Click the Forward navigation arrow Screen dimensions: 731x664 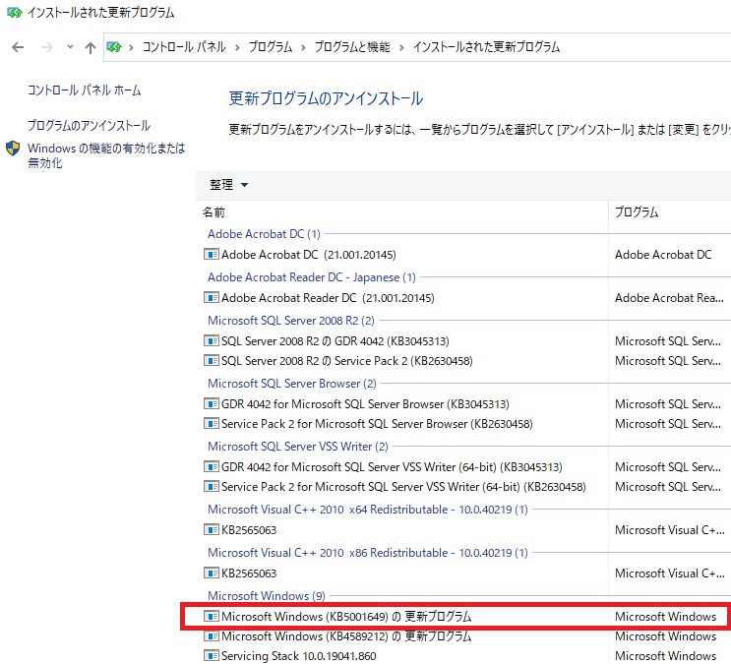click(47, 47)
